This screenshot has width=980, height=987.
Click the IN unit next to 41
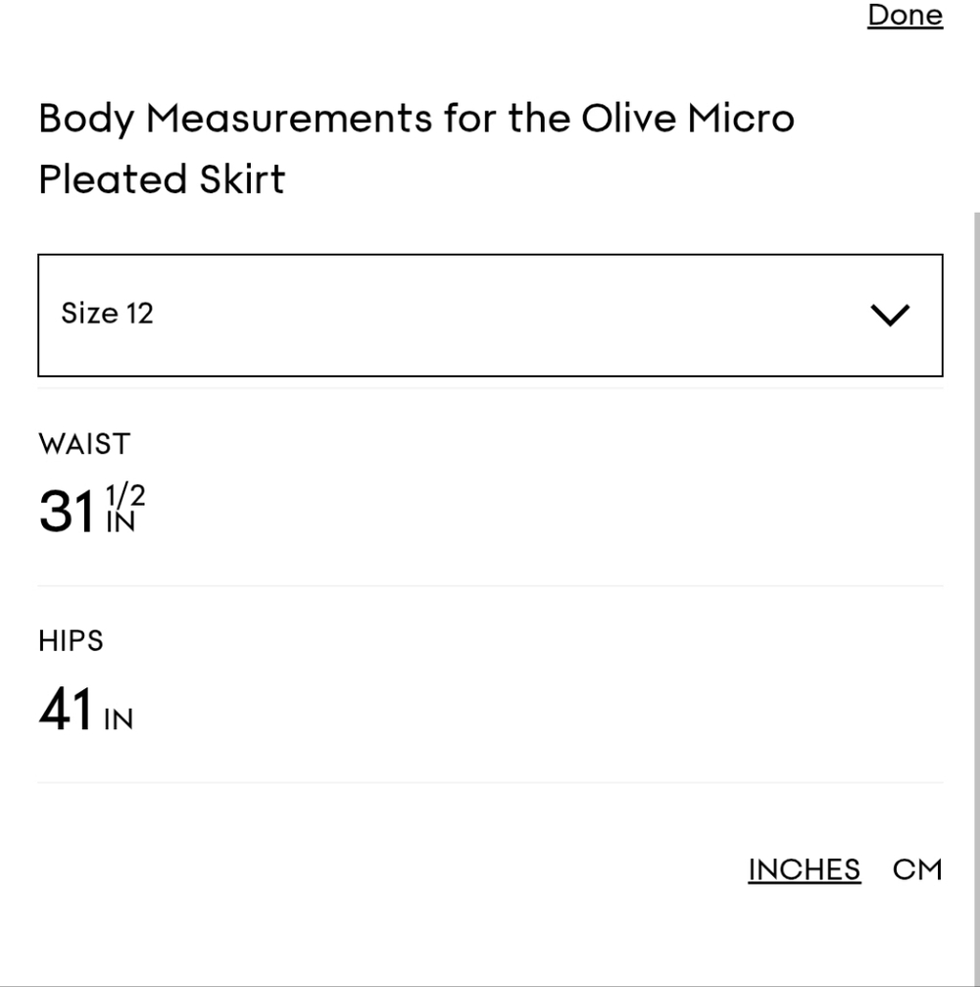(x=119, y=719)
